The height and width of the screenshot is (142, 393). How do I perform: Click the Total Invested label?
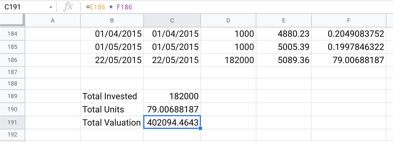(x=110, y=96)
